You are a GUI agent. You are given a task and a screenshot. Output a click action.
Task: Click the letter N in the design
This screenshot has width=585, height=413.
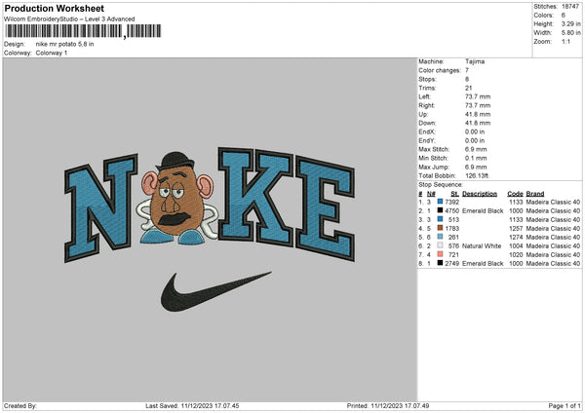click(x=100, y=207)
